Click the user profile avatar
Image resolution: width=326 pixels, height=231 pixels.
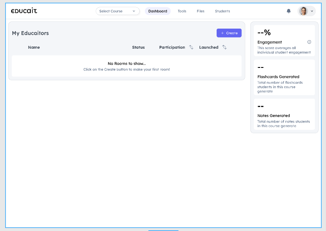(x=303, y=11)
